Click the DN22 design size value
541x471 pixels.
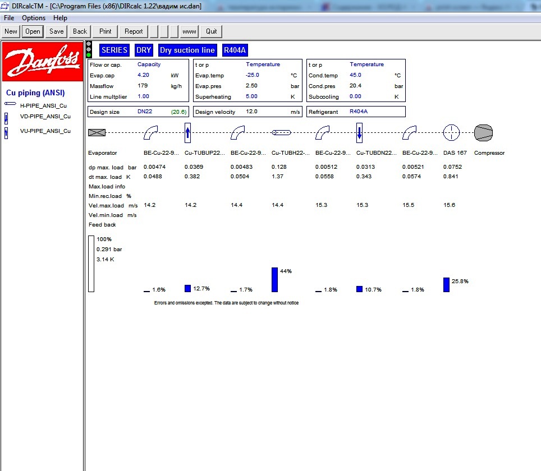(145, 112)
